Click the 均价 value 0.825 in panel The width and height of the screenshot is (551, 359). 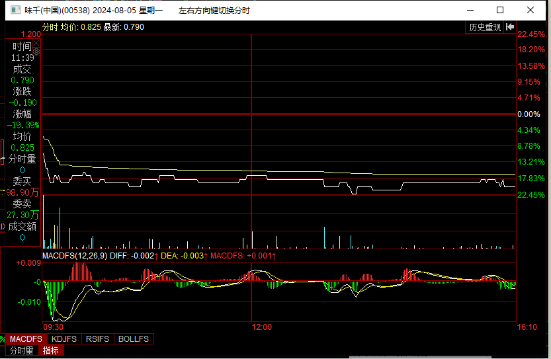tap(22, 147)
